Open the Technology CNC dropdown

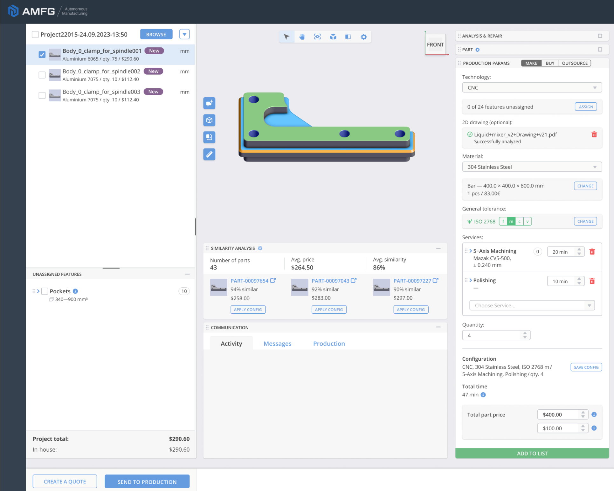coord(531,88)
